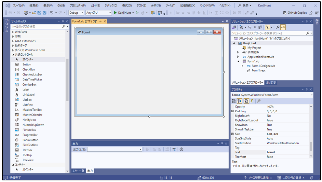Click the Undo arrow in the toolbar
The image size is (322, 182).
coord(52,13)
